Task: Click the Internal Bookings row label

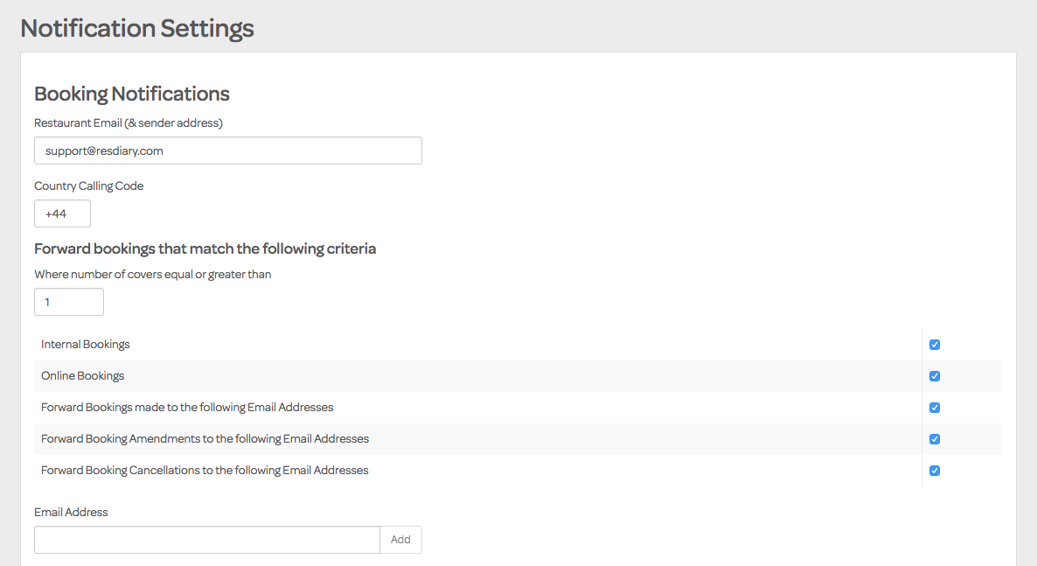Action: (85, 344)
